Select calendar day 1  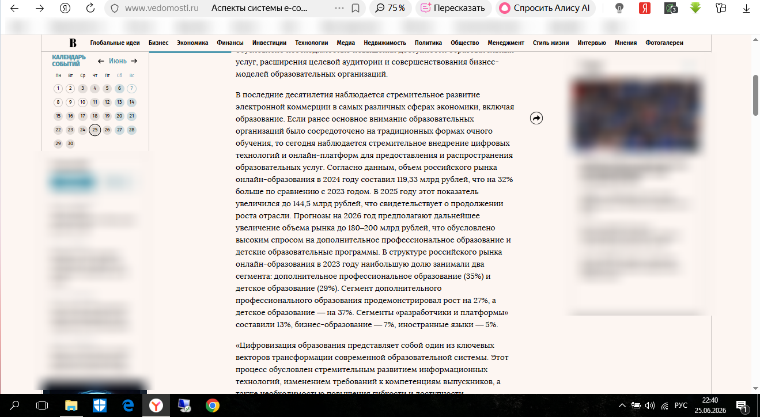58,89
